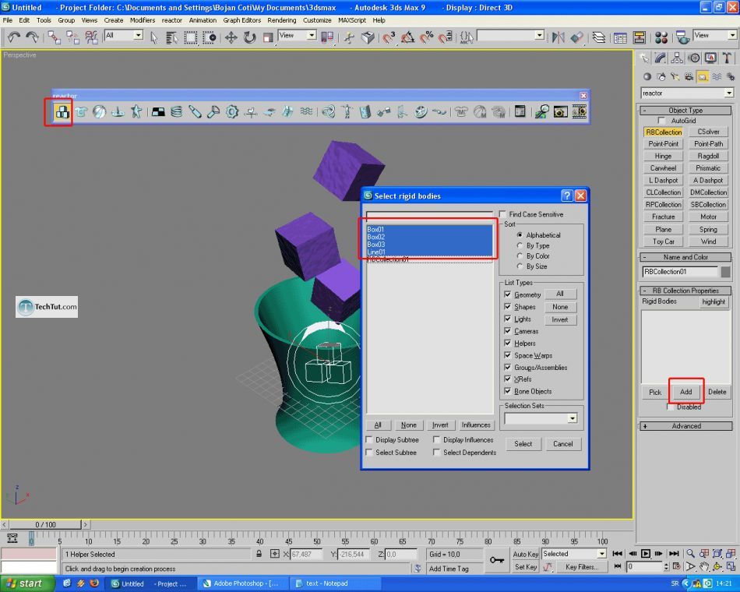Show Helpers category in Create panel
Screen dimensions: 740x592
703,76
